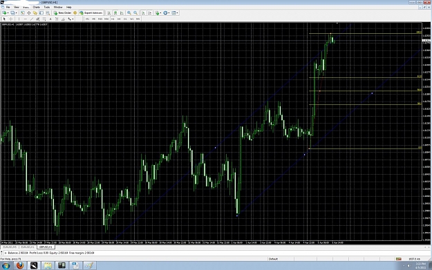Toggle the Terminal window icon
The image size is (432, 270).
41,13
